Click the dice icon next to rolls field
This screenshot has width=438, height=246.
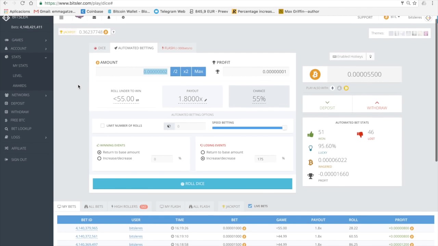coord(169,126)
